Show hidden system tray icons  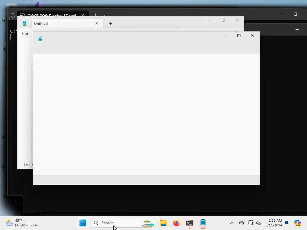tap(232, 223)
